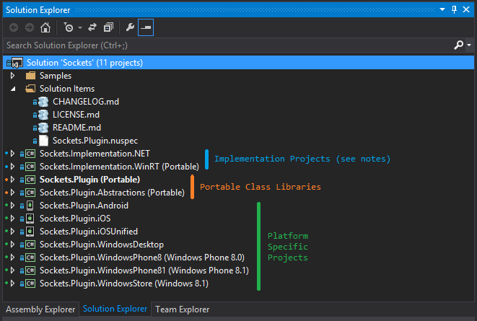Select Sockets.Plugin.iOSUnified project name
This screenshot has height=321, width=477.
[89, 232]
